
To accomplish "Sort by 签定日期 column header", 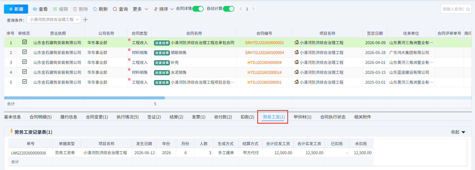I will pyautogui.click(x=375, y=33).
